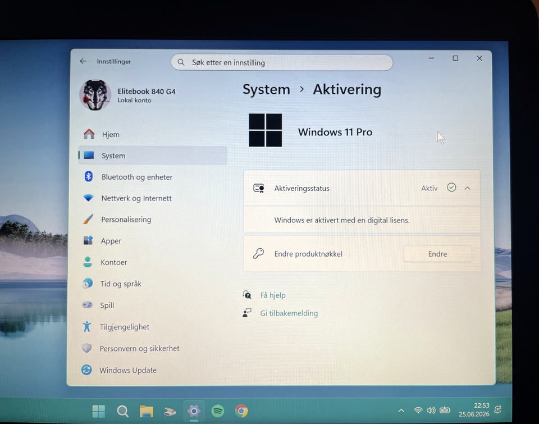Click the green Aktiv checkmark icon

click(451, 188)
